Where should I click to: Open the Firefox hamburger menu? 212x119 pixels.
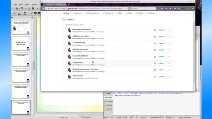tap(192, 9)
